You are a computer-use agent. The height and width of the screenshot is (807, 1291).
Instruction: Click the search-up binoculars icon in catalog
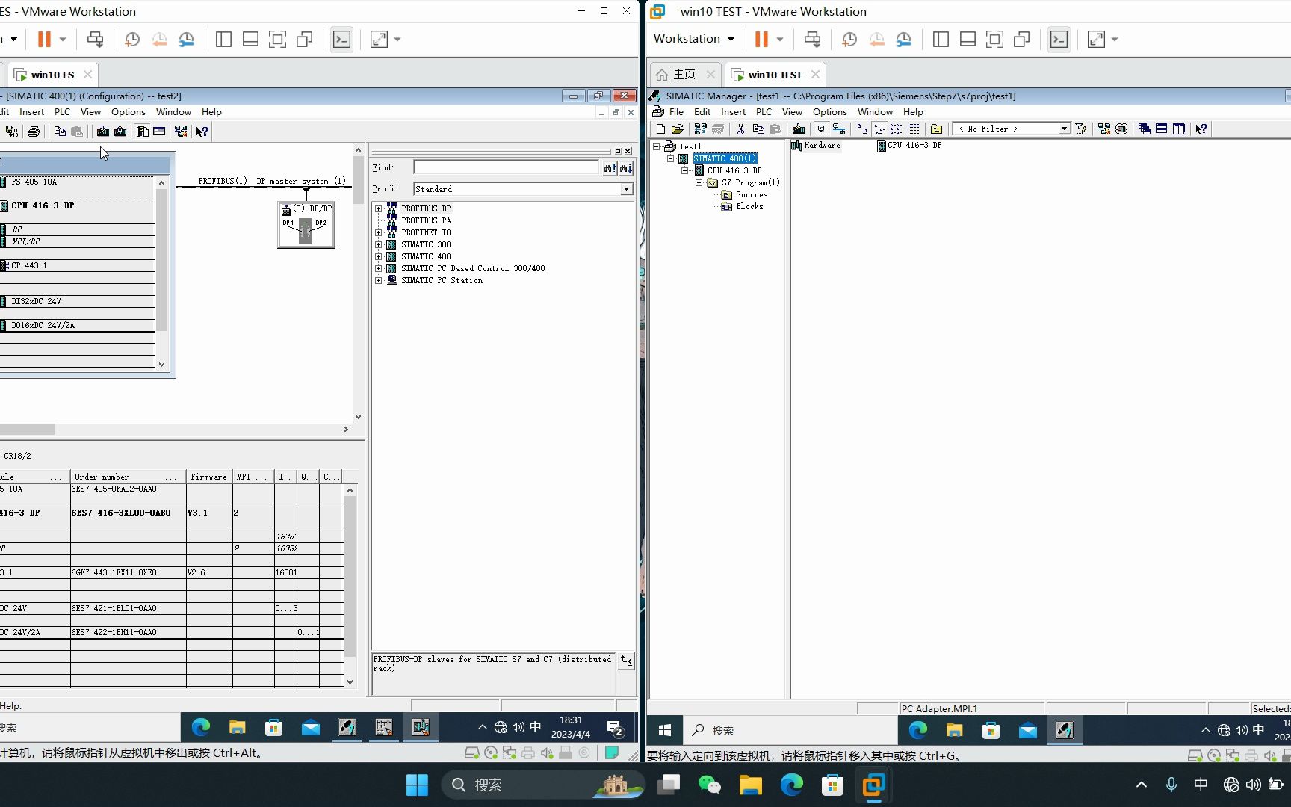point(610,168)
